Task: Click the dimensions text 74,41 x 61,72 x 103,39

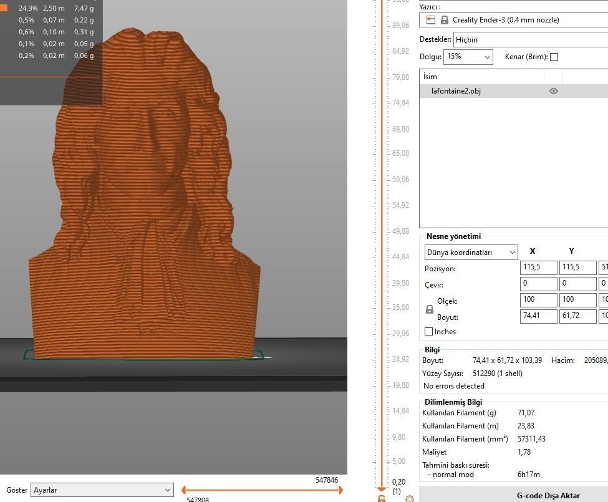Action: (x=507, y=360)
